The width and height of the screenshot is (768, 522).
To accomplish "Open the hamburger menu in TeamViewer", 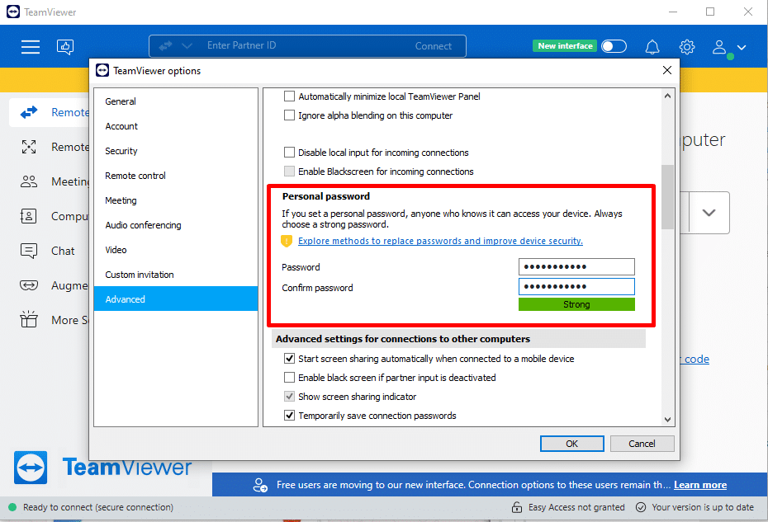I will 31,47.
